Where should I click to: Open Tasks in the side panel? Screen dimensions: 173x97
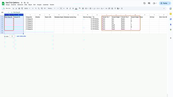[x=171, y=19]
